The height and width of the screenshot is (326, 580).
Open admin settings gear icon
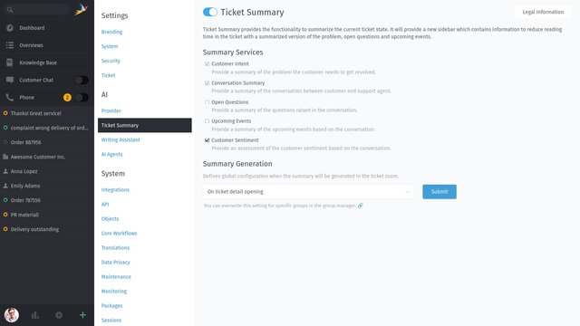59,315
